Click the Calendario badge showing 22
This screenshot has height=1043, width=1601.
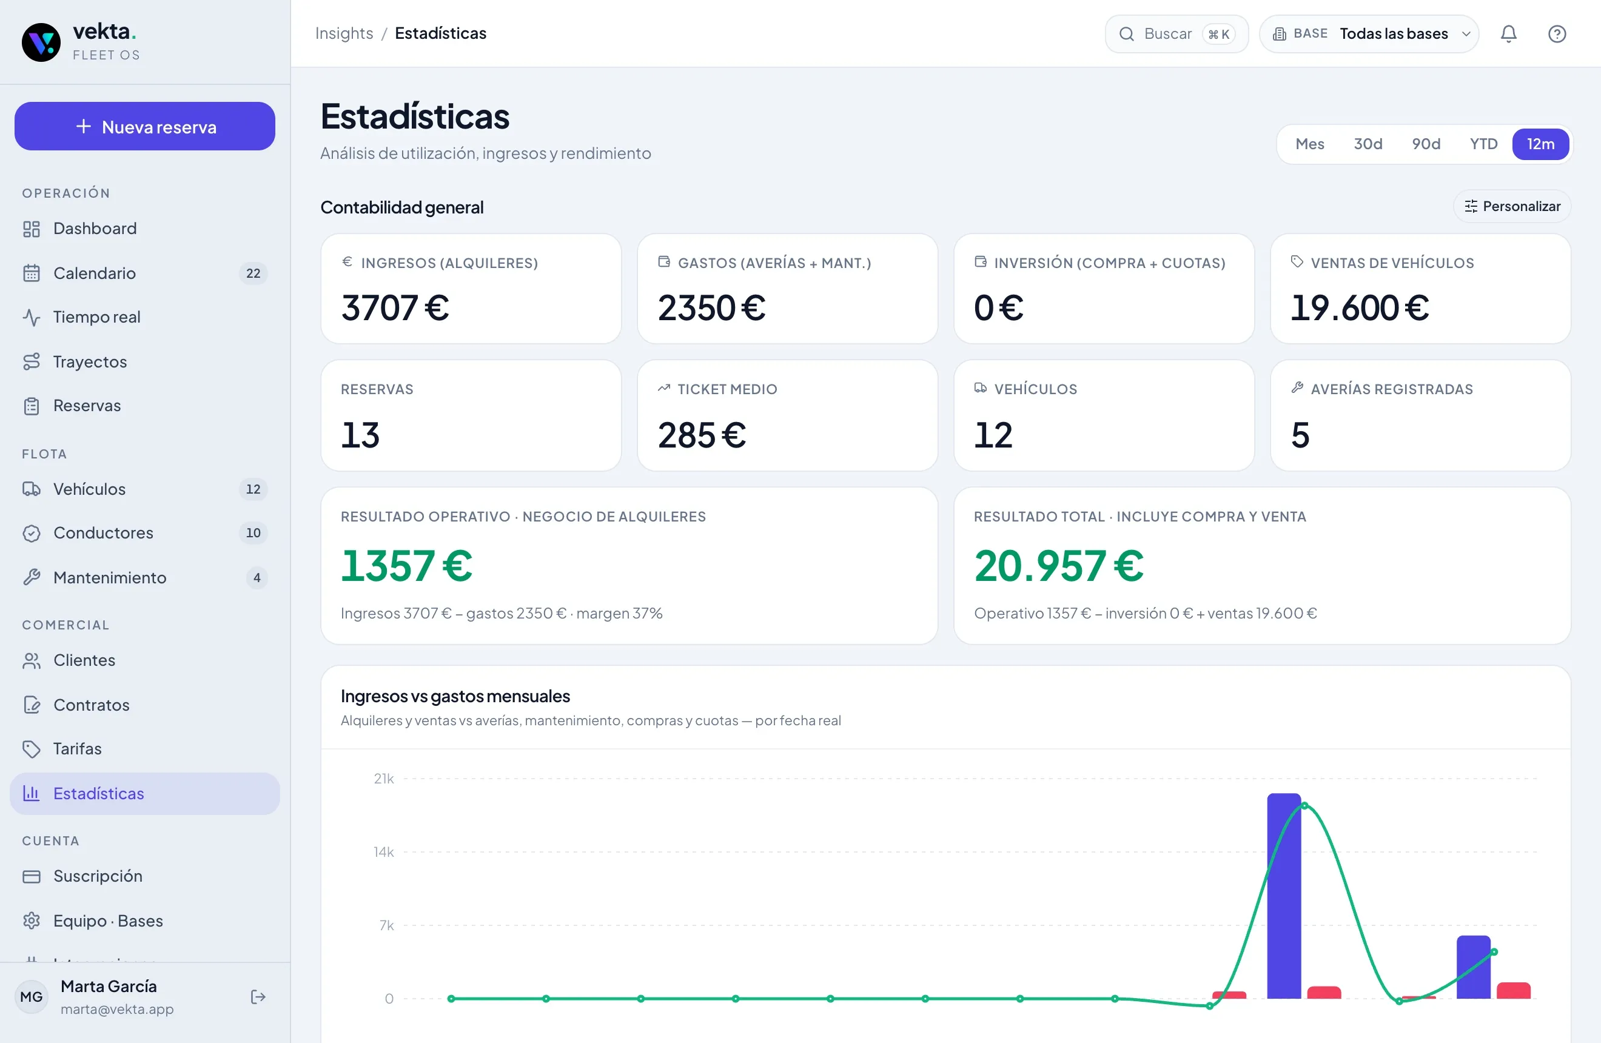click(x=253, y=273)
